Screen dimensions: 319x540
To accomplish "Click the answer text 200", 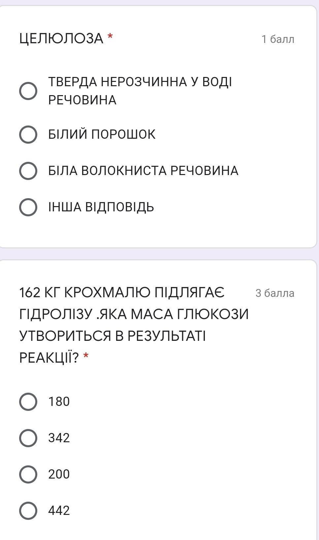I will point(59,474).
